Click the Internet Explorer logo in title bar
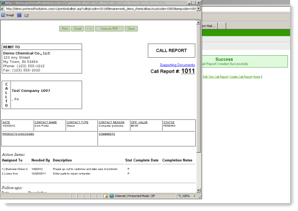Viewport: 298px width, 211px height. tap(3, 3)
